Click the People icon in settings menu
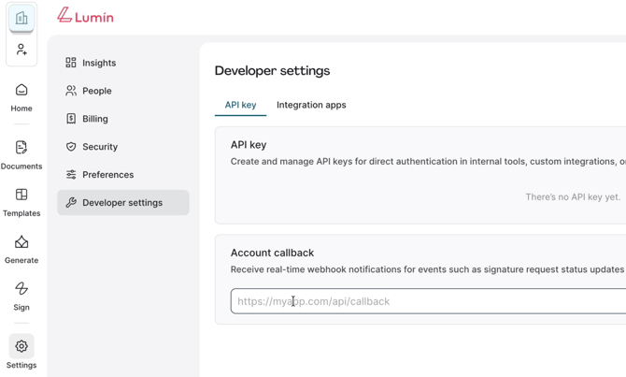Image resolution: width=626 pixels, height=377 pixels. pyautogui.click(x=71, y=91)
